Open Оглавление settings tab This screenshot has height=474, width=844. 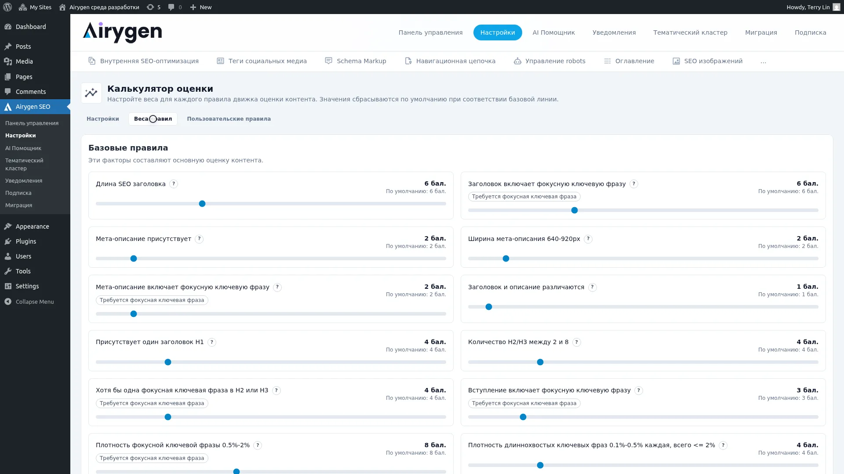tap(629, 61)
